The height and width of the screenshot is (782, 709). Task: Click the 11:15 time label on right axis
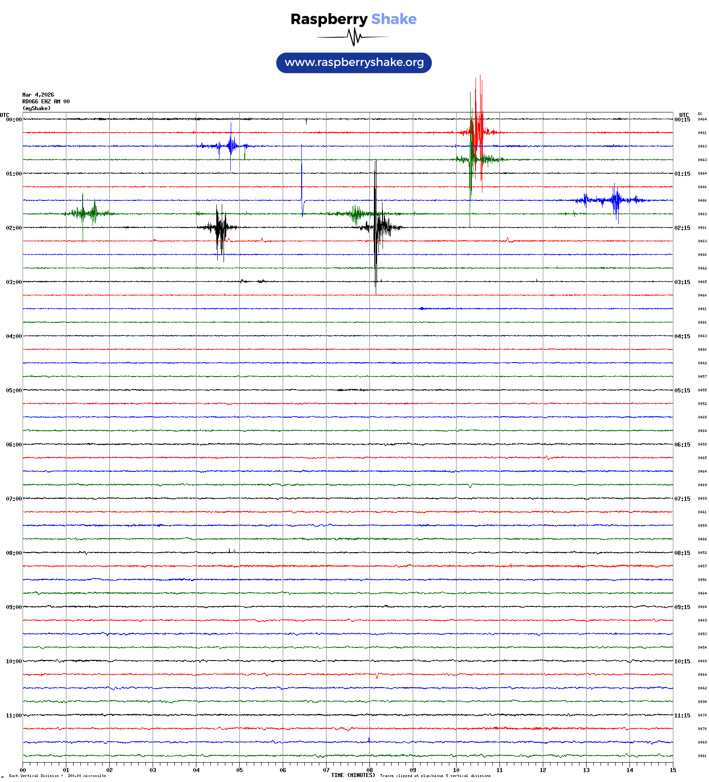click(682, 716)
